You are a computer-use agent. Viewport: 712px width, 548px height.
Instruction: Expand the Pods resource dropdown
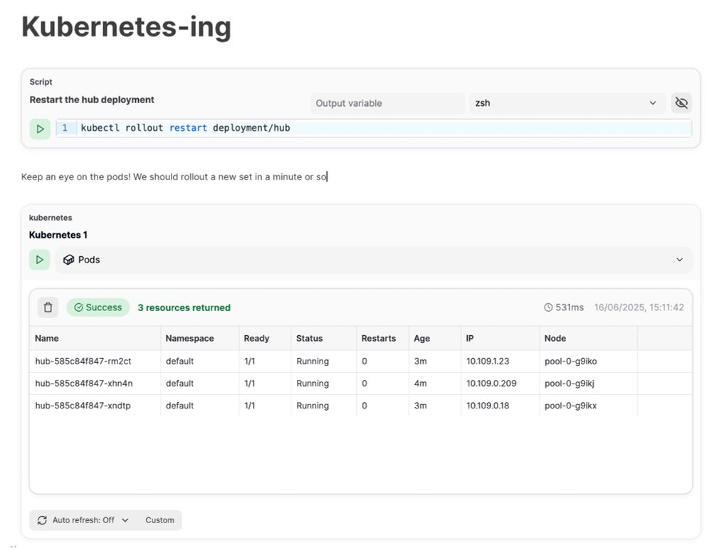click(x=374, y=260)
